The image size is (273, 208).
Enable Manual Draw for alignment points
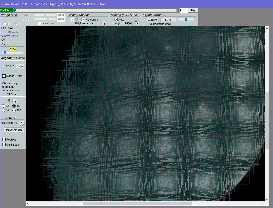pyautogui.click(x=4, y=76)
